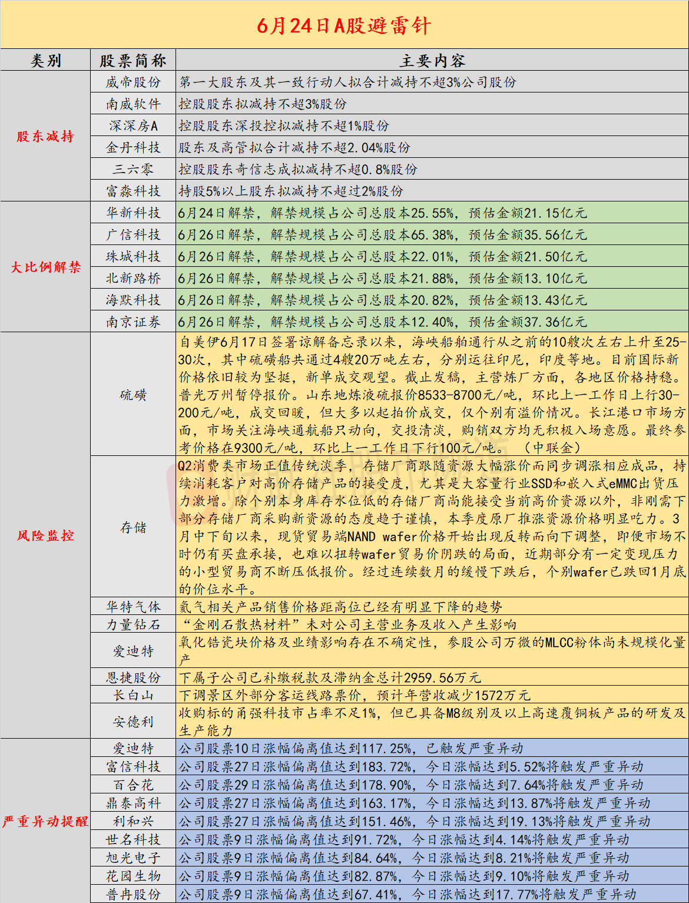Viewport: 689px width, 903px height.
Task: Select stock name '恩捷股份'
Action: point(133,677)
